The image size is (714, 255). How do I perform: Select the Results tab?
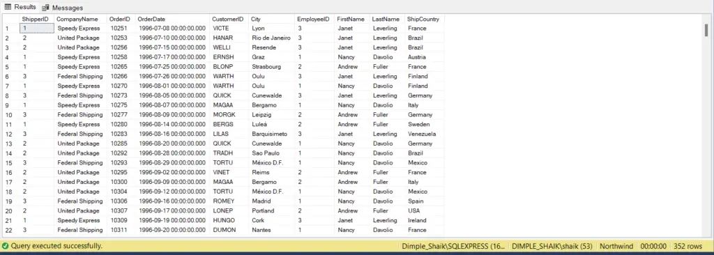coord(20,7)
